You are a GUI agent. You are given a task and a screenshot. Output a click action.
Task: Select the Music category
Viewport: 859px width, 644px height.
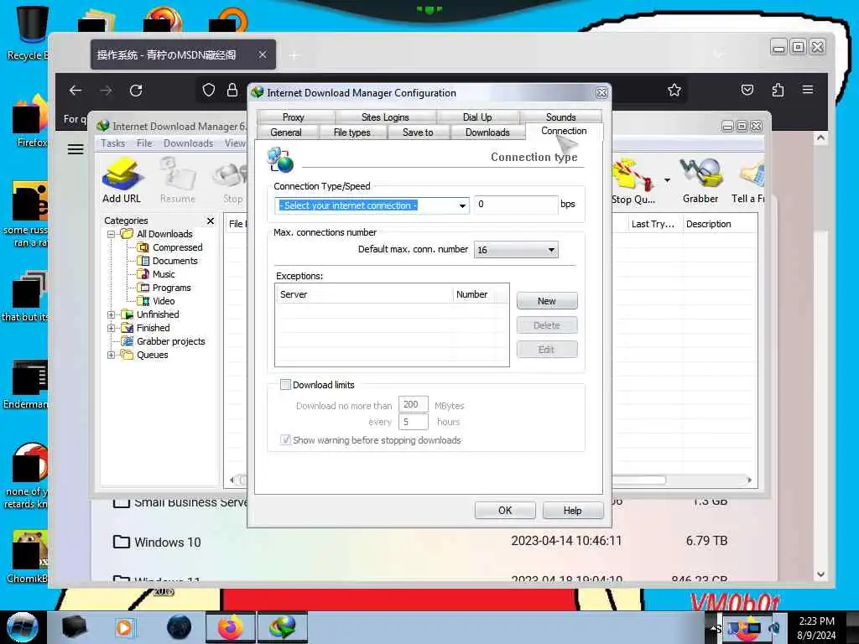coord(164,274)
